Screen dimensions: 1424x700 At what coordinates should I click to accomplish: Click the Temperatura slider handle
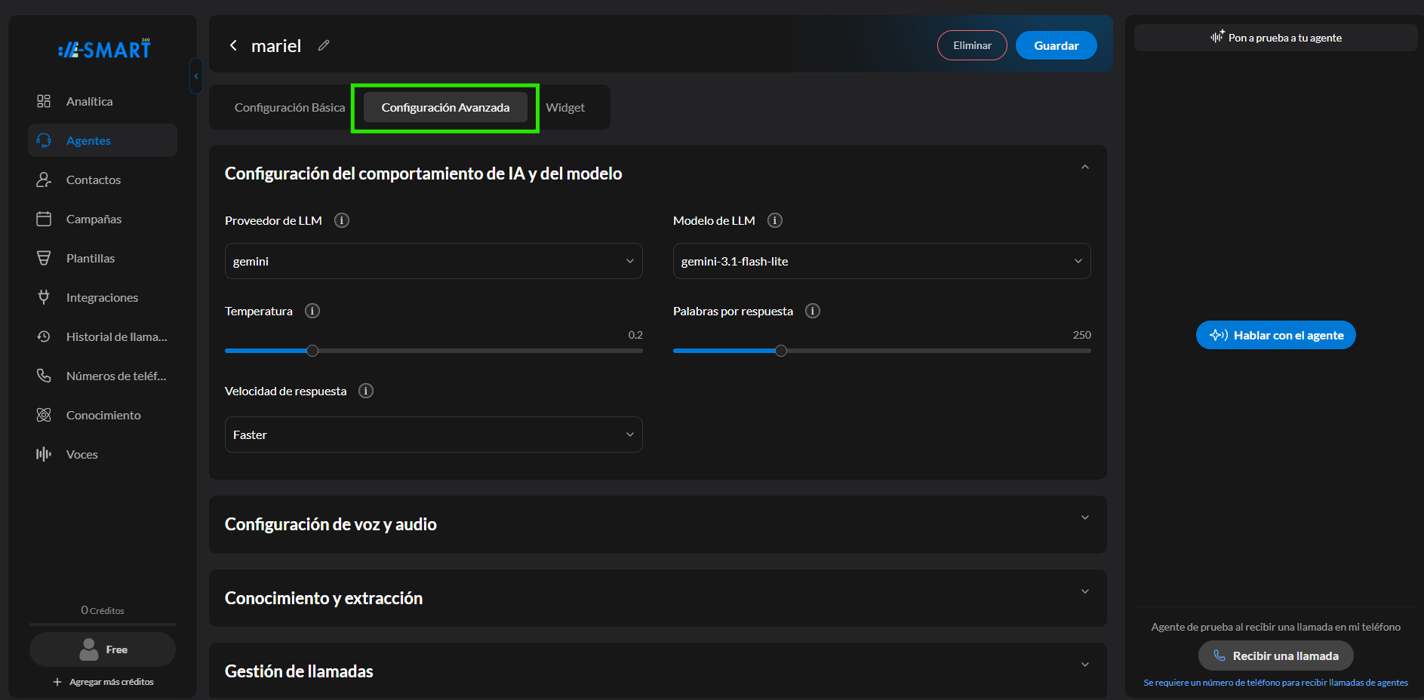click(312, 351)
